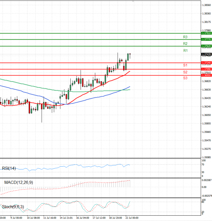Click the 16 Jul 04:00 time label

point(83,218)
